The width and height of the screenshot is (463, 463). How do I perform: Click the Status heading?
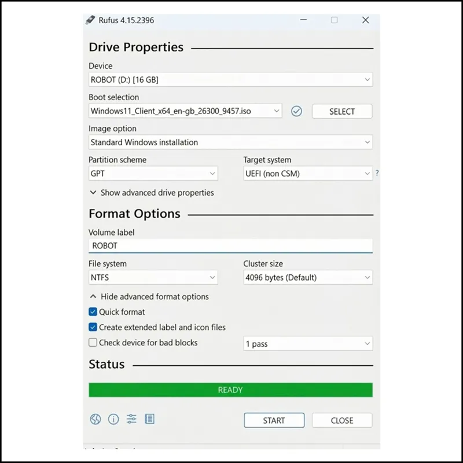[106, 364]
